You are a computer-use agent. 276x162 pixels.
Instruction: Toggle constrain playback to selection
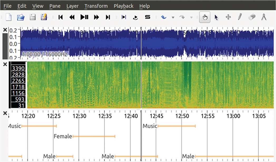(124, 17)
